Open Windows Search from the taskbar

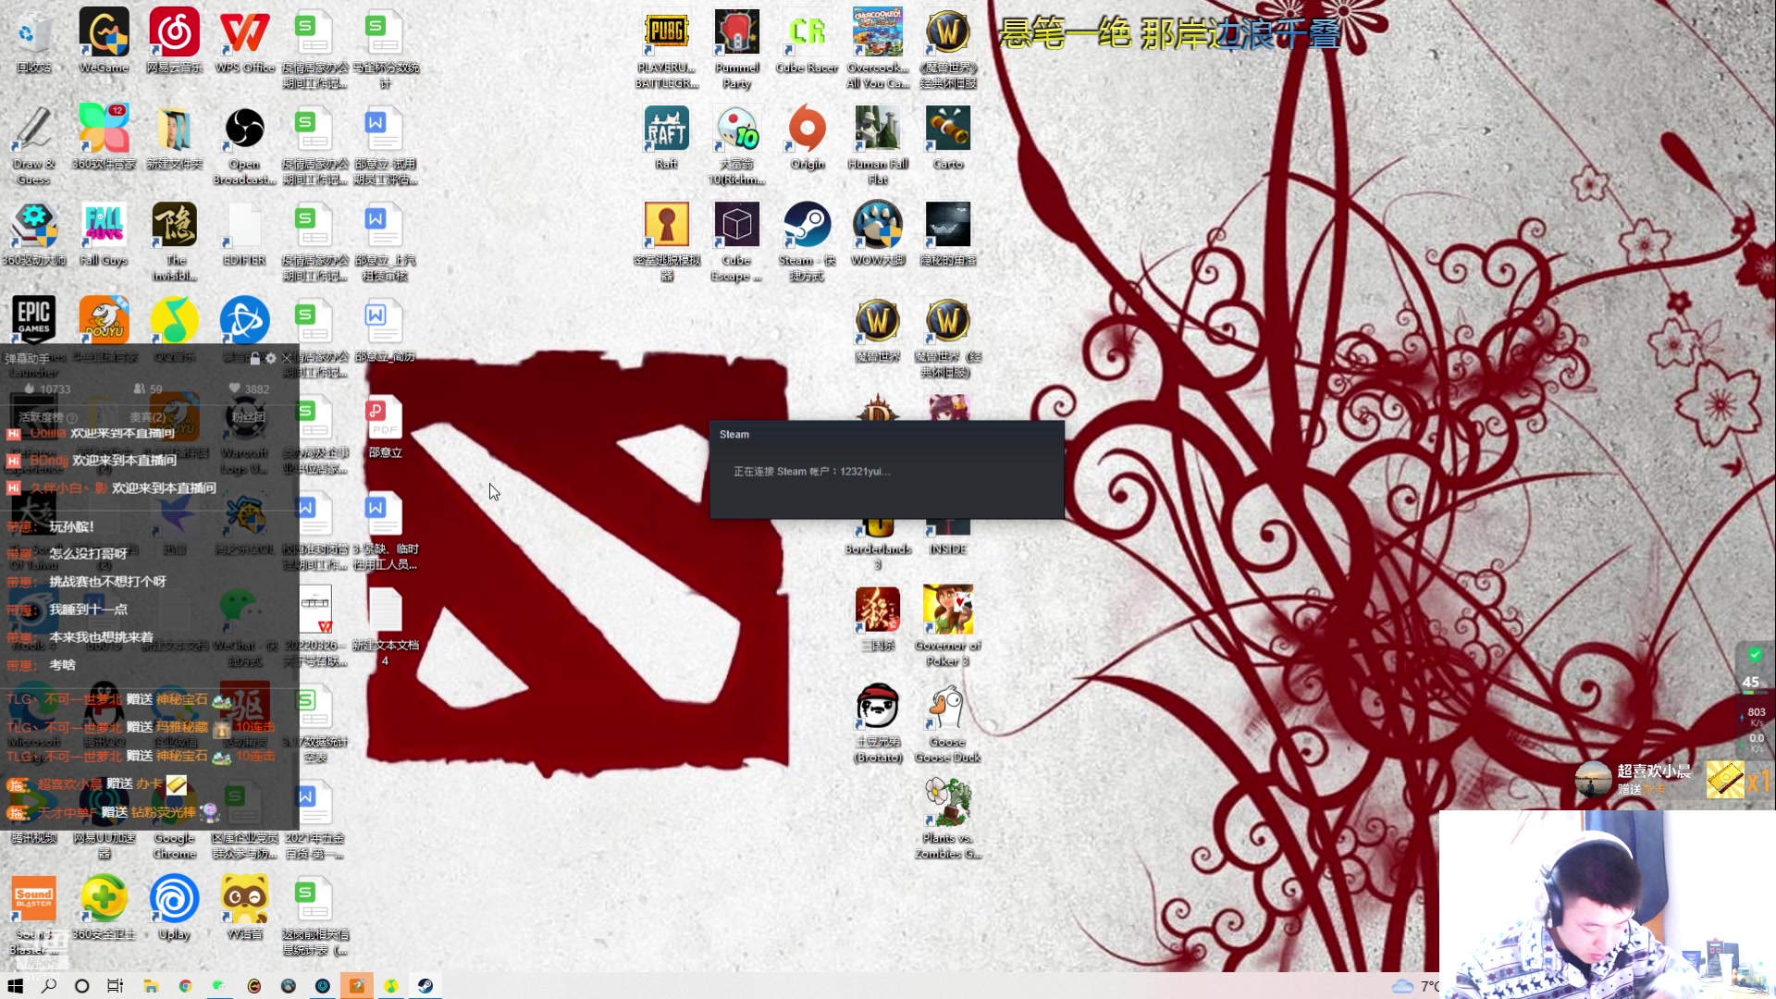point(49,986)
